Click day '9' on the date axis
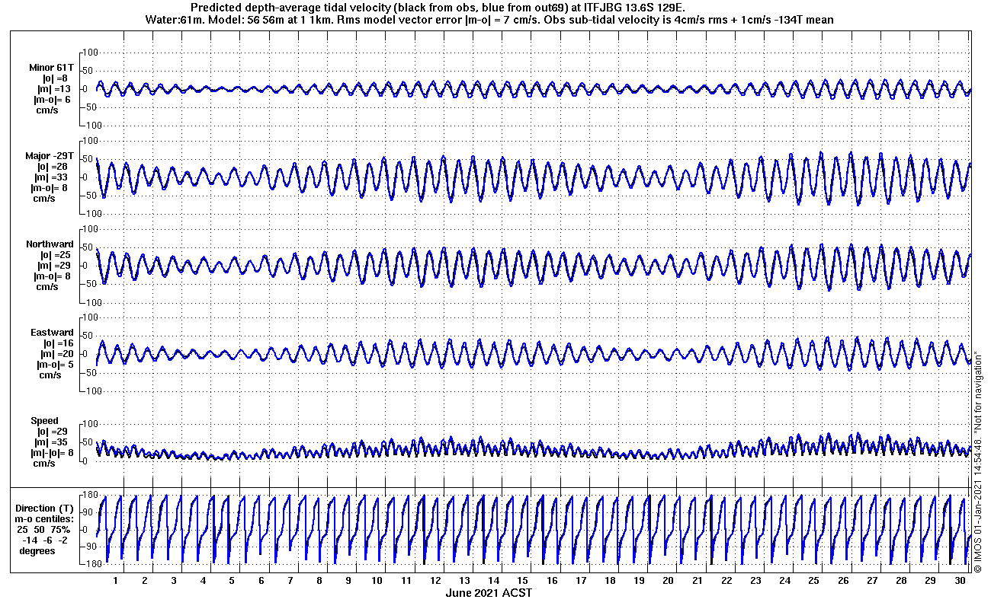This screenshot has width=991, height=609. (x=348, y=581)
